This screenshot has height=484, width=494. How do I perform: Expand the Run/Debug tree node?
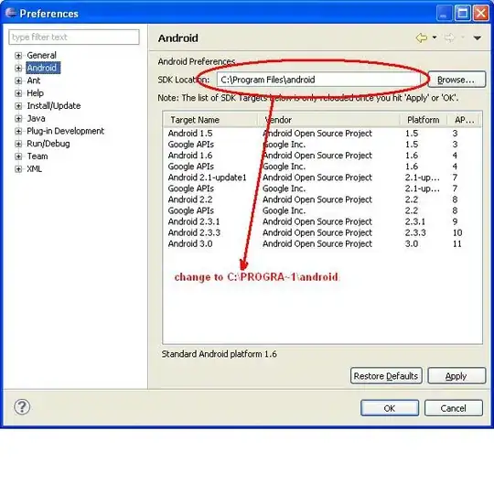[18, 144]
